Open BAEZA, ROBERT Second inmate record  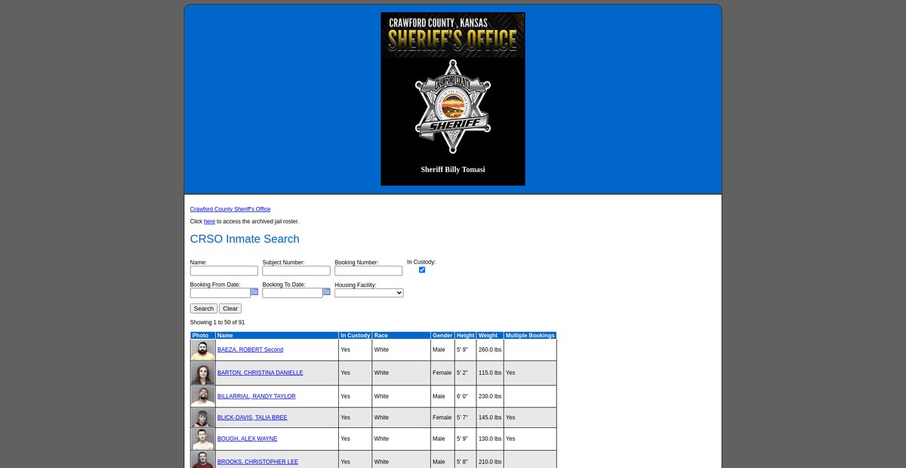(251, 350)
